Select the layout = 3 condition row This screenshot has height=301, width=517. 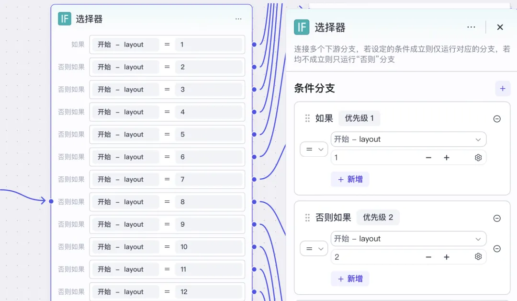(167, 90)
